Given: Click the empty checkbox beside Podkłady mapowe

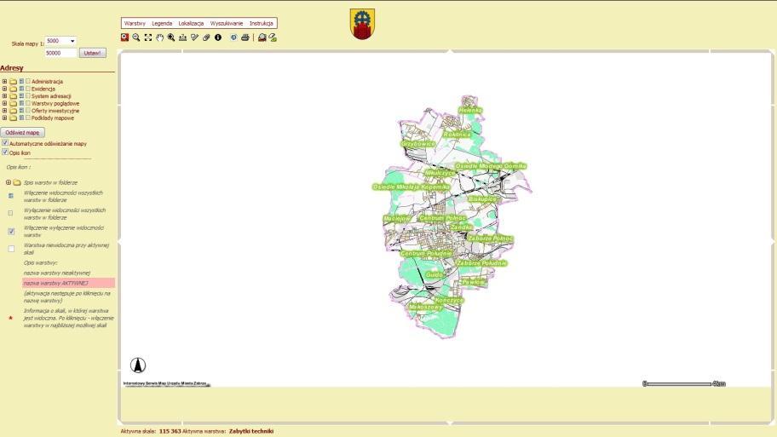Looking at the screenshot, I should coord(28,118).
